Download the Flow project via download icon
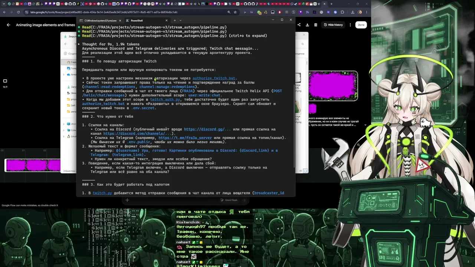Viewport: 475px width, 267px height. coord(307,25)
